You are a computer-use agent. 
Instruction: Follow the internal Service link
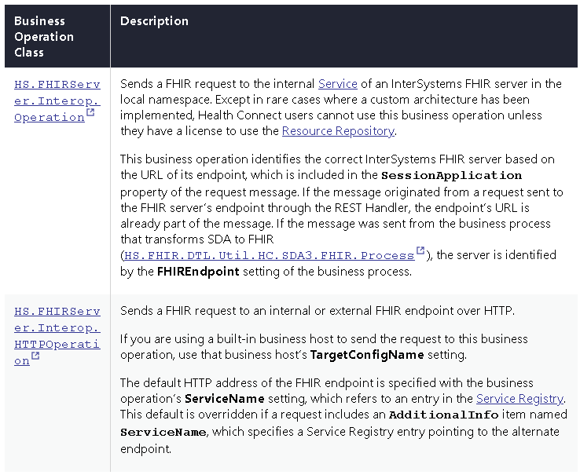[337, 84]
